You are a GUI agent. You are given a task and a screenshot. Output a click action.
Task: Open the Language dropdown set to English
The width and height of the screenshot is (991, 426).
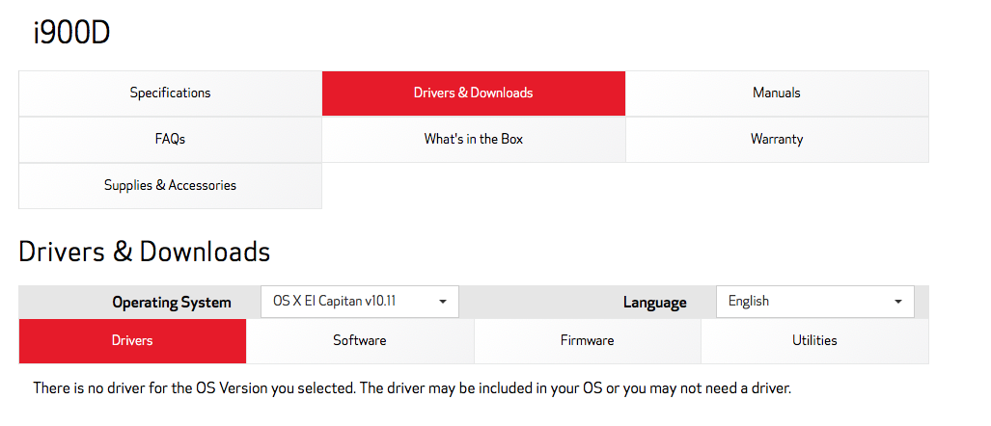click(814, 302)
